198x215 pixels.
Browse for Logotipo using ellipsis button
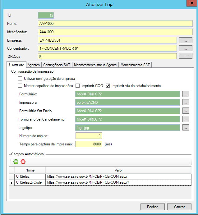pos(186,127)
